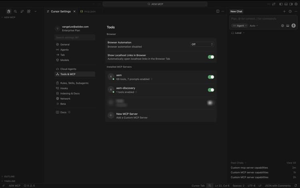Open the editor more actions ellipsis
This screenshot has height=188, width=300.
(223, 11)
